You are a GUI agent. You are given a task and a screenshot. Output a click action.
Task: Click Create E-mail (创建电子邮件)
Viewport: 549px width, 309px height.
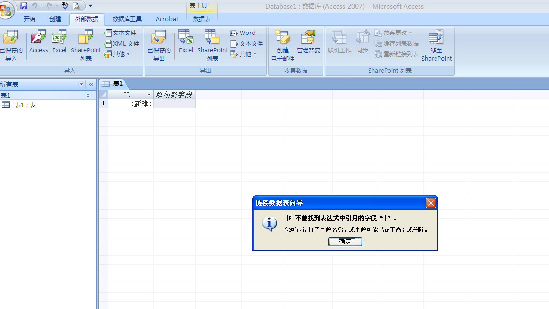point(283,46)
